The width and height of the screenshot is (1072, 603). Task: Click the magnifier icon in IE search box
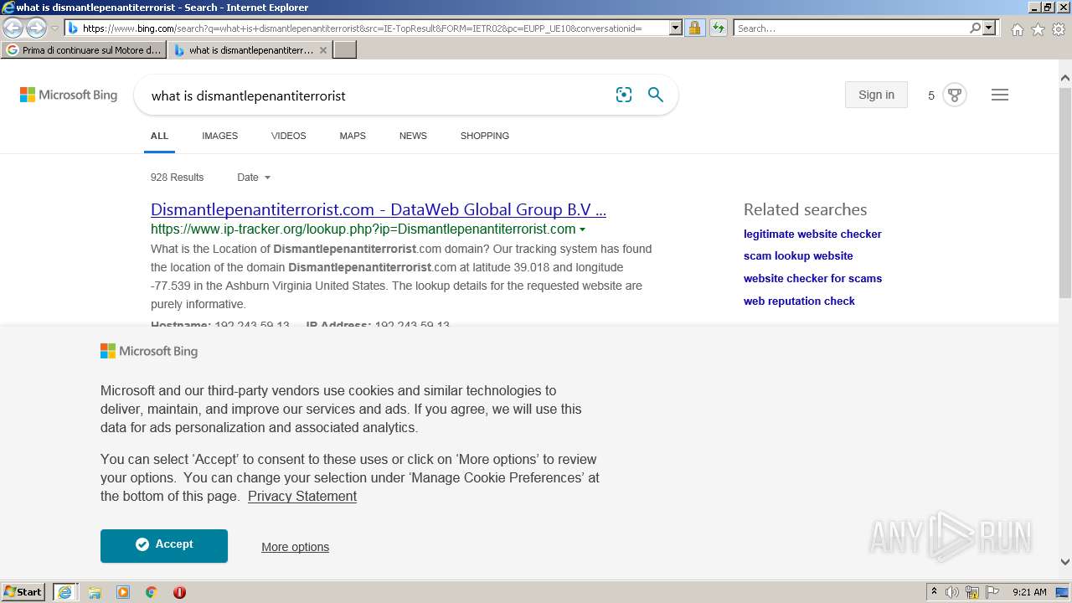[x=975, y=28]
